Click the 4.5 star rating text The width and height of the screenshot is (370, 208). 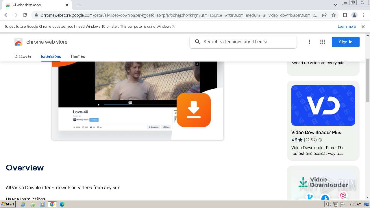click(x=297, y=140)
